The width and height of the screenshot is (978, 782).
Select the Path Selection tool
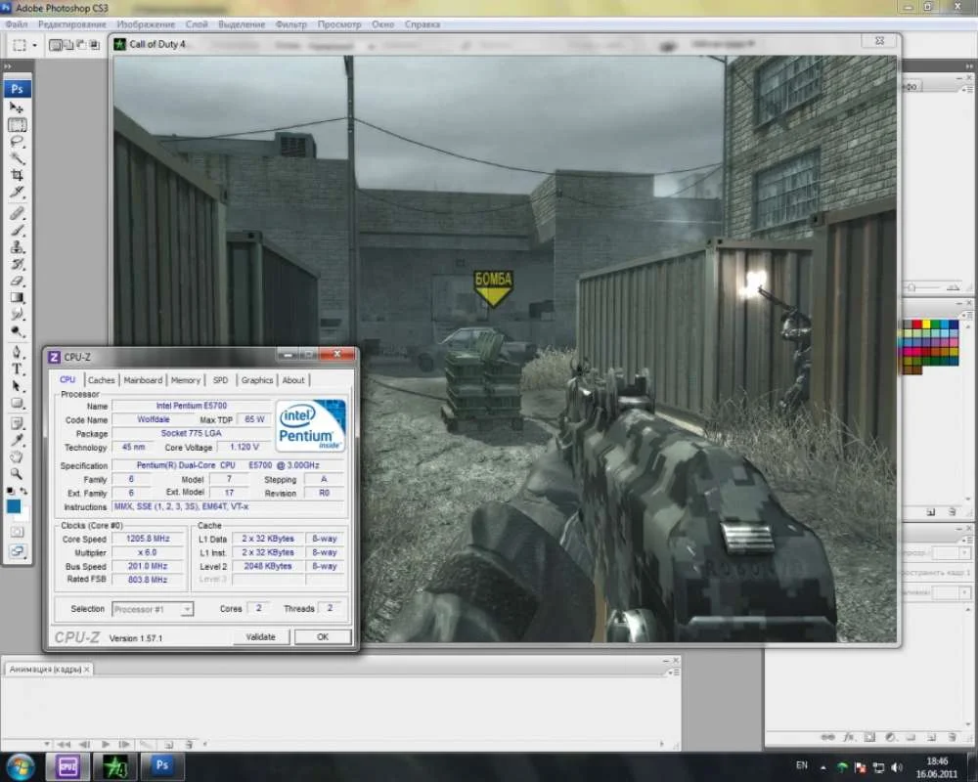click(17, 386)
